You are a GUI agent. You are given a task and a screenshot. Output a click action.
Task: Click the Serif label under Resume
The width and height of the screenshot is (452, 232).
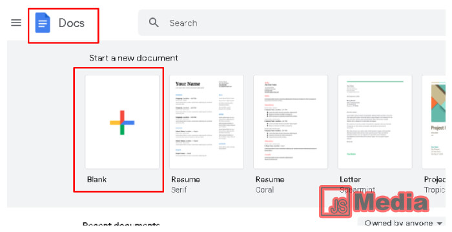pos(179,189)
